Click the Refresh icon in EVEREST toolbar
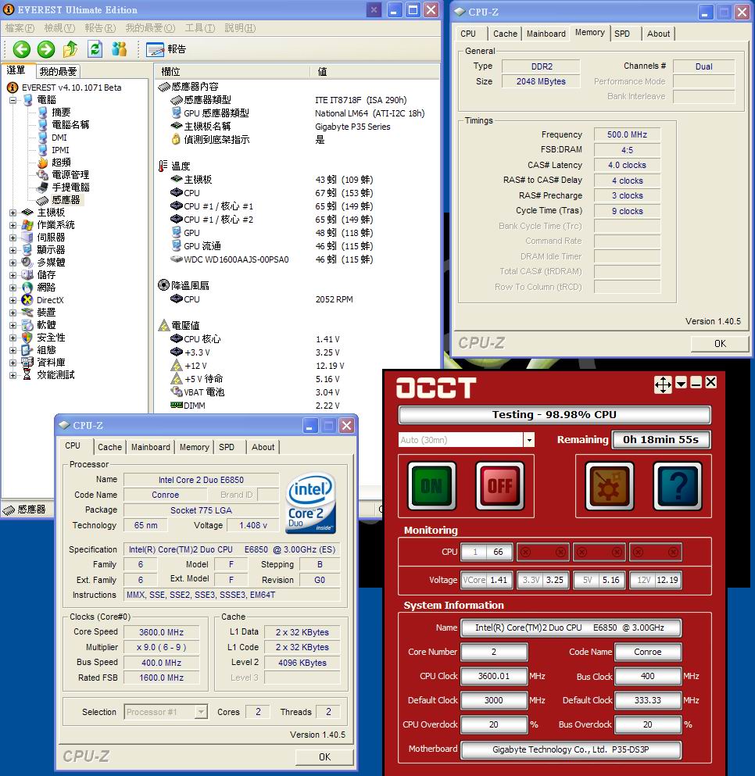 pyautogui.click(x=95, y=49)
